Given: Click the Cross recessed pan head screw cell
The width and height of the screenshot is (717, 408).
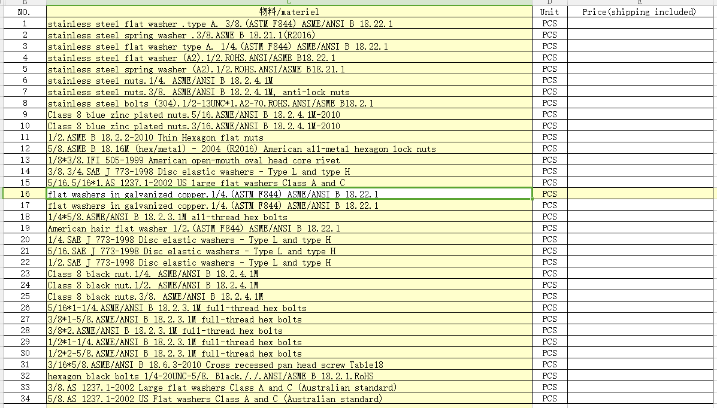Looking at the screenshot, I should pyautogui.click(x=289, y=365).
